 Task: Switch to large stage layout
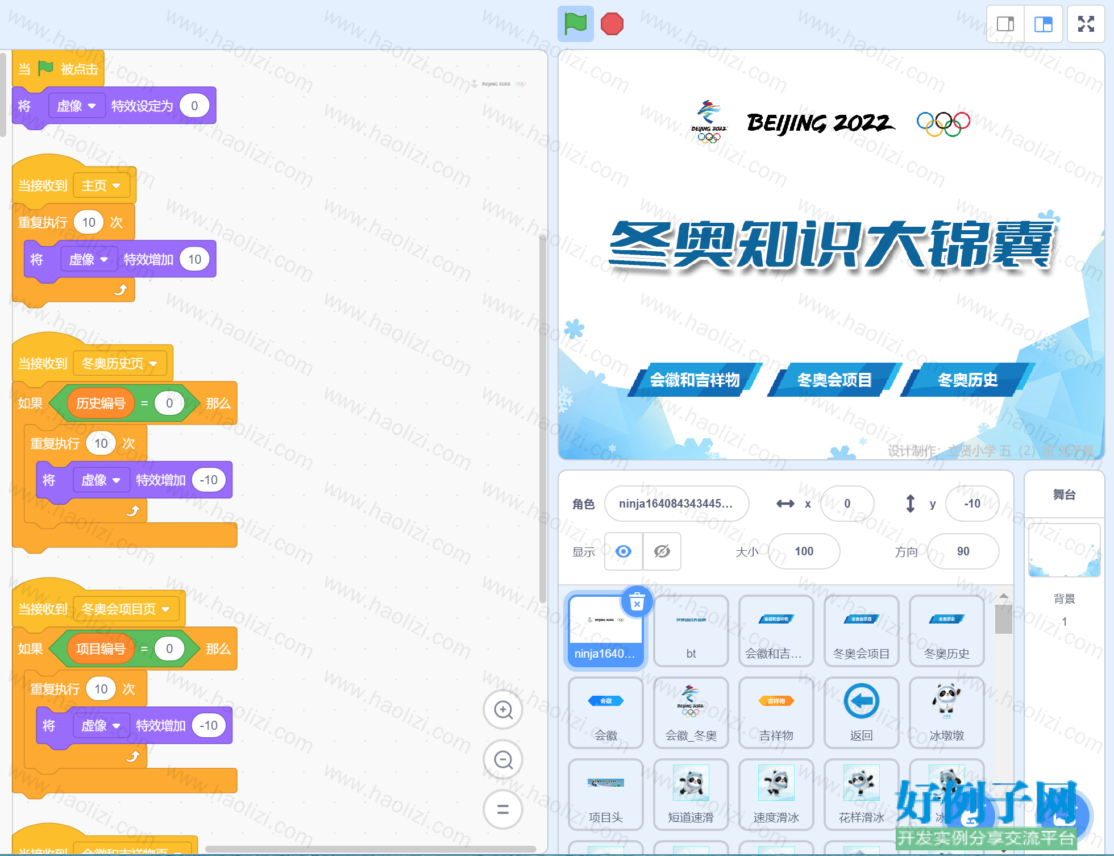coord(1043,24)
